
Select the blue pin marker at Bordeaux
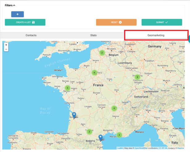pos(74,115)
